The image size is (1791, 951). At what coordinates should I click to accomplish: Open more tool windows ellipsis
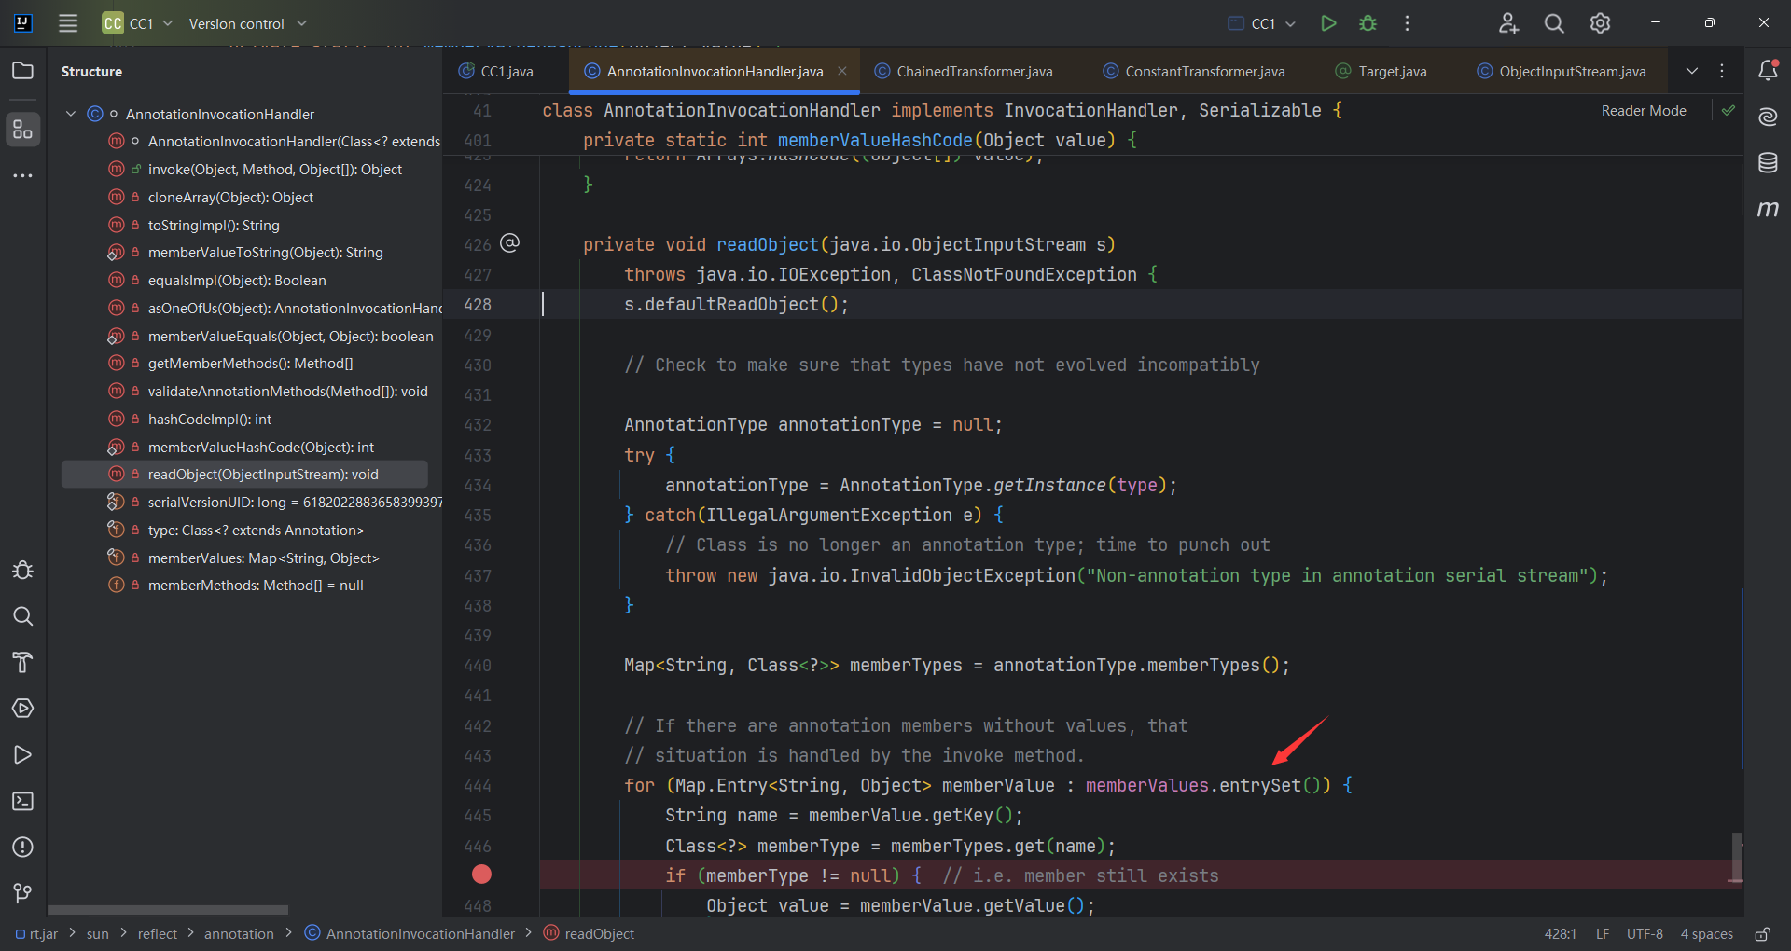[22, 175]
